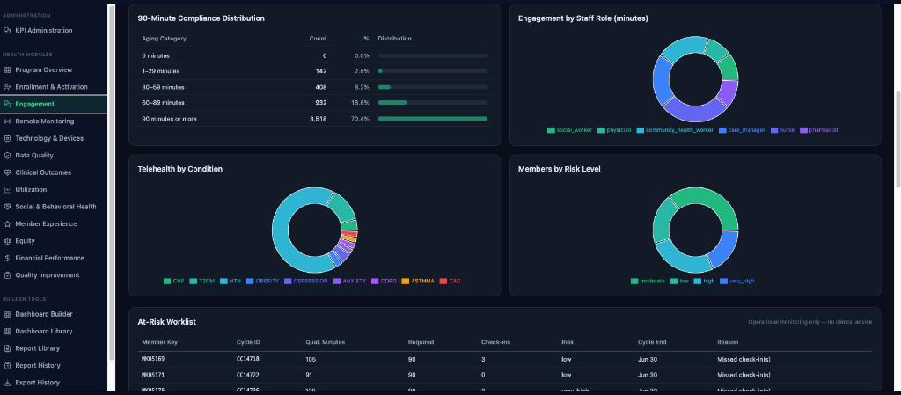Click the Cycle End column header
This screenshot has height=395, width=901.
[652, 342]
